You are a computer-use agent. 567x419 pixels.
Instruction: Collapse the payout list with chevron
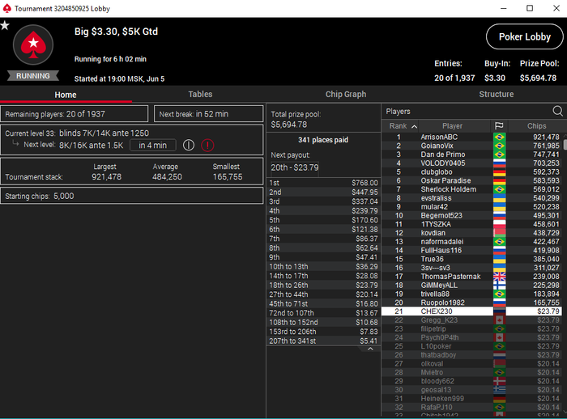[x=370, y=349]
